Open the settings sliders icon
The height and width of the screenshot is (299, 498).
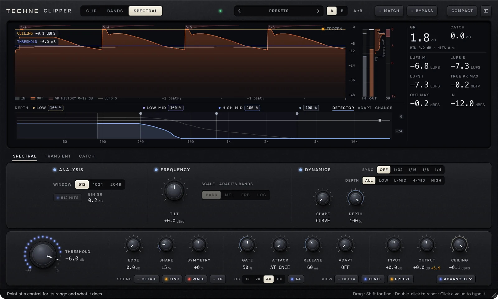pos(486,11)
